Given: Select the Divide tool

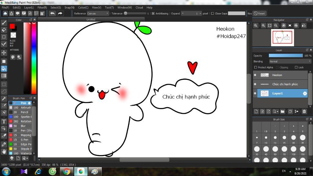Looking at the screenshot, I should coord(4,136).
